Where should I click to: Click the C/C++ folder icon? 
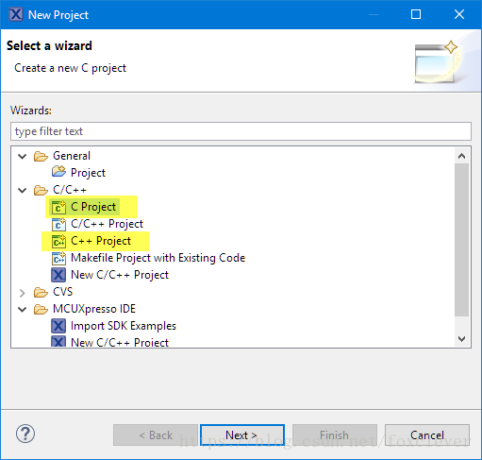tap(41, 190)
